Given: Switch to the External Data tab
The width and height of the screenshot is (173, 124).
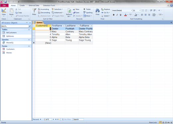Looking at the screenshot, I should point(34,5).
